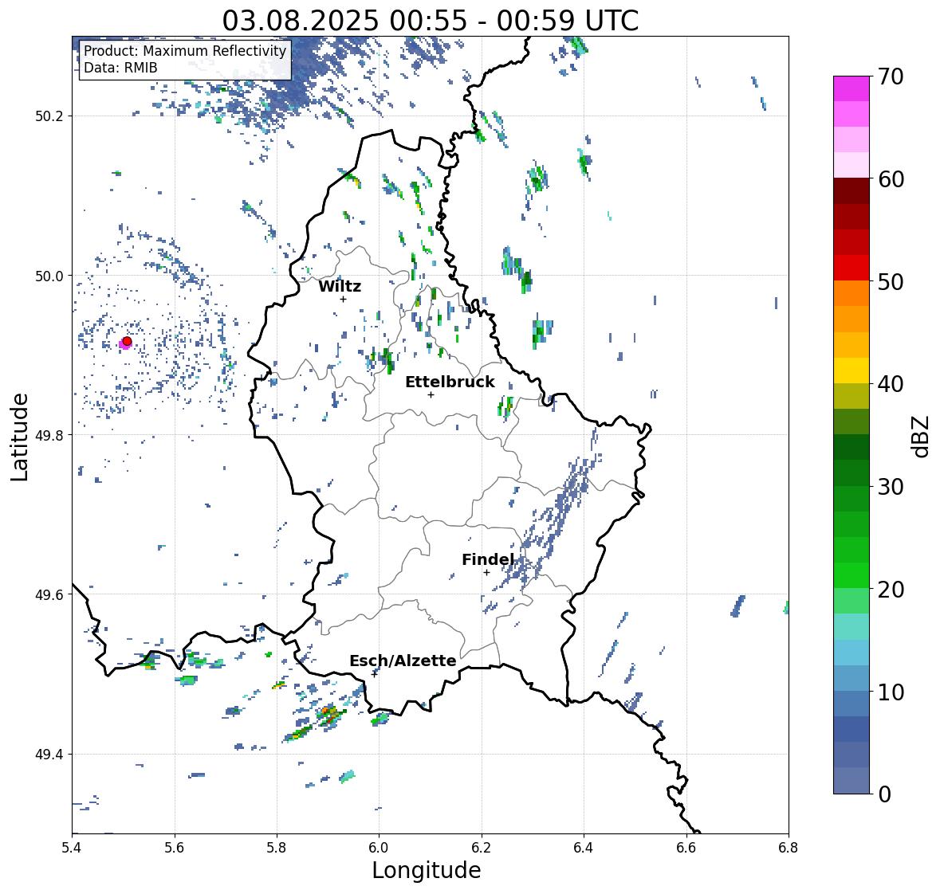Click the 6.8 longitude tick label
This screenshot has width=940, height=890.
(x=789, y=848)
